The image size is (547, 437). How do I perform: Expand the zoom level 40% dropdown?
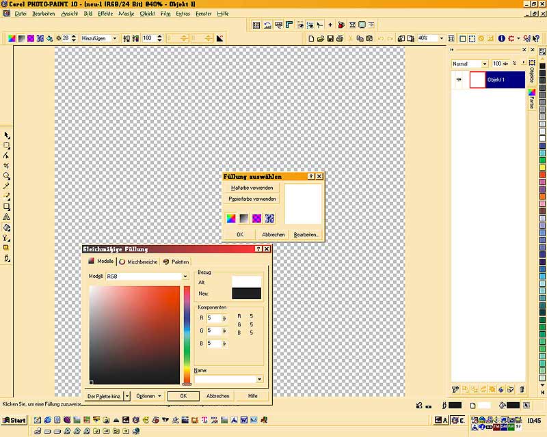pyautogui.click(x=441, y=39)
